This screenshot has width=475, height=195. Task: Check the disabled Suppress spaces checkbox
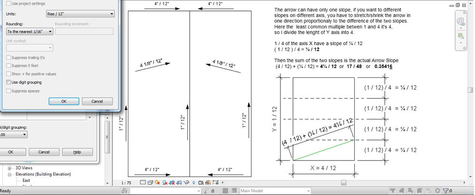[x=9, y=91]
